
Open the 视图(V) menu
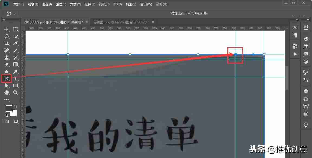click(131, 4)
